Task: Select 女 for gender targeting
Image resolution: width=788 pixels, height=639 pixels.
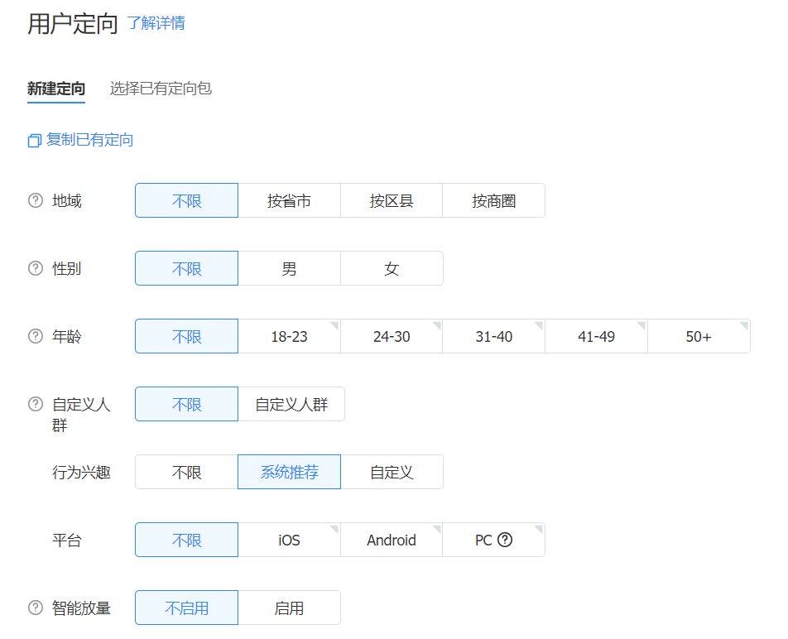Action: point(392,268)
